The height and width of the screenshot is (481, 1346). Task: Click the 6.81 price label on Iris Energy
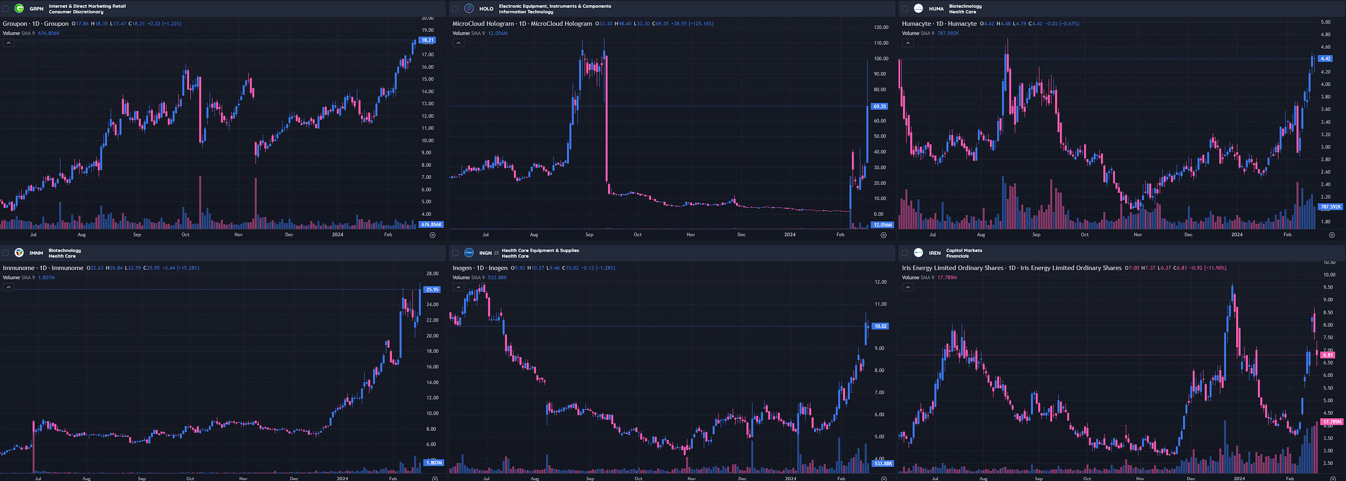pyautogui.click(x=1327, y=355)
